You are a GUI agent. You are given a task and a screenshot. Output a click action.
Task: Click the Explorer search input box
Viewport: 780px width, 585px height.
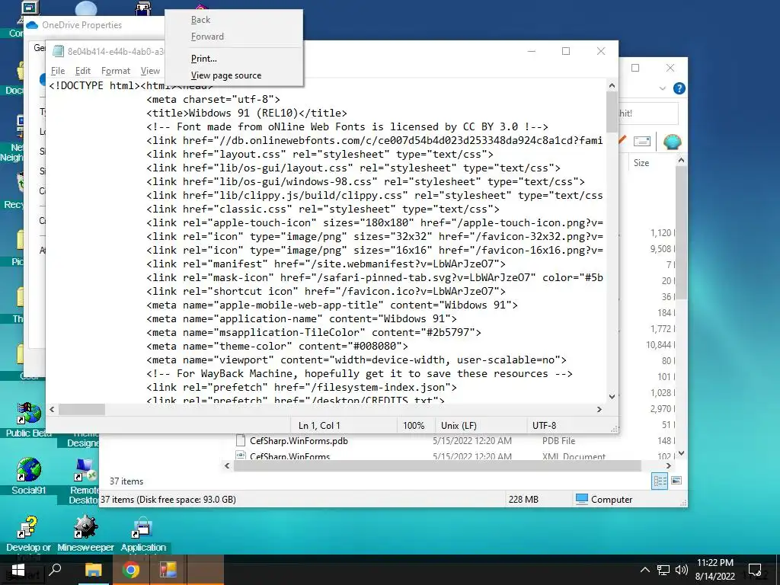(647, 113)
